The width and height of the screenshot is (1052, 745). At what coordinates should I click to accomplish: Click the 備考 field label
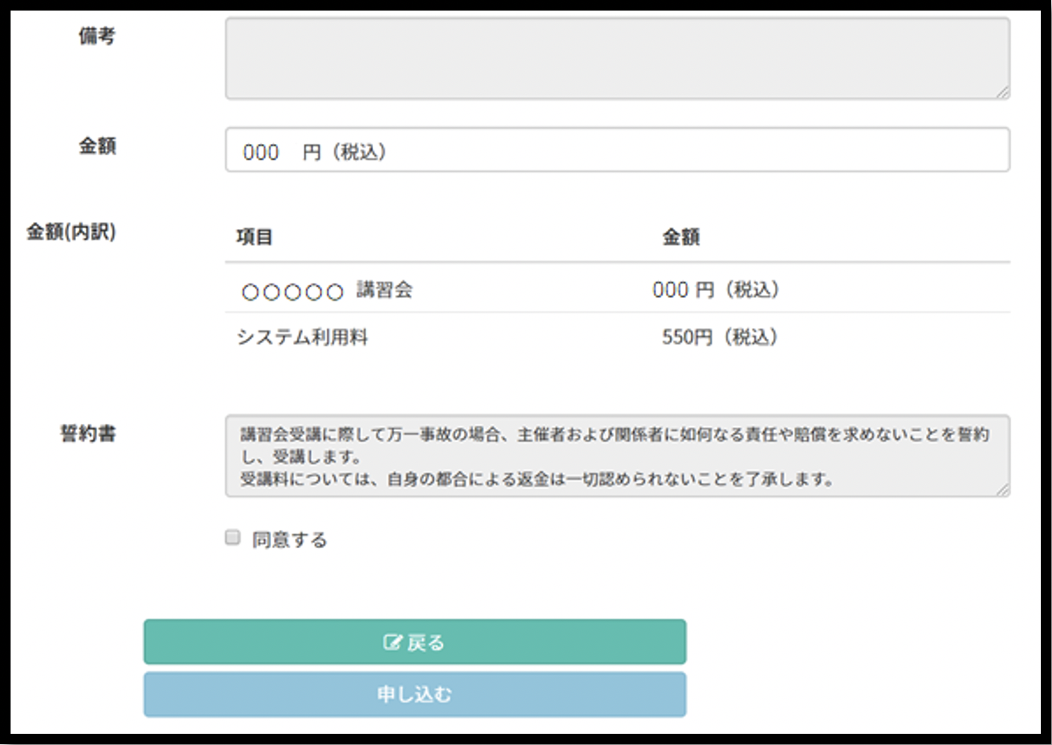tap(97, 36)
